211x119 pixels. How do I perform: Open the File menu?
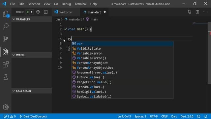pyautogui.click(x=13, y=4)
